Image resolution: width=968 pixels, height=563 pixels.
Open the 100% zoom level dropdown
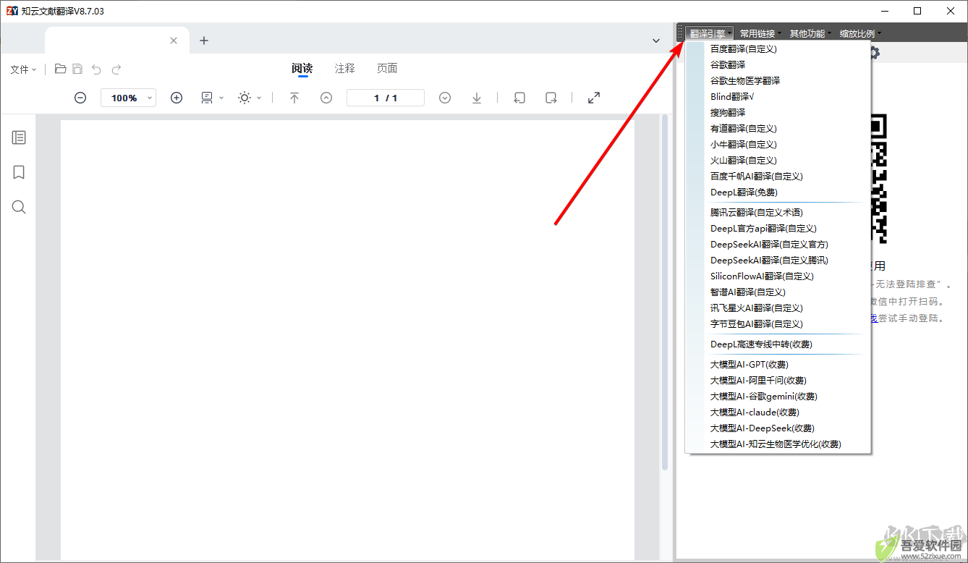pyautogui.click(x=128, y=98)
